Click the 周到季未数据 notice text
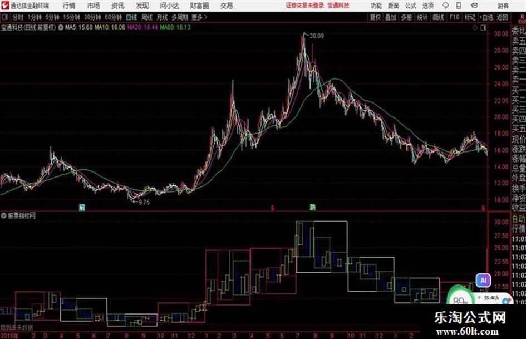Viewport: 526px width, 339px height. (x=17, y=327)
